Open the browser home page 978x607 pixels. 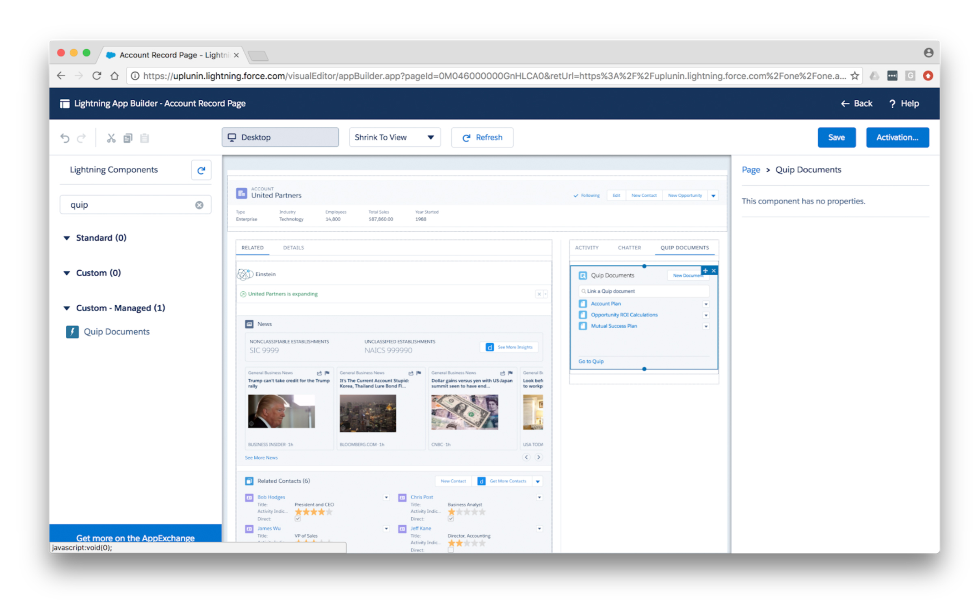coord(115,76)
